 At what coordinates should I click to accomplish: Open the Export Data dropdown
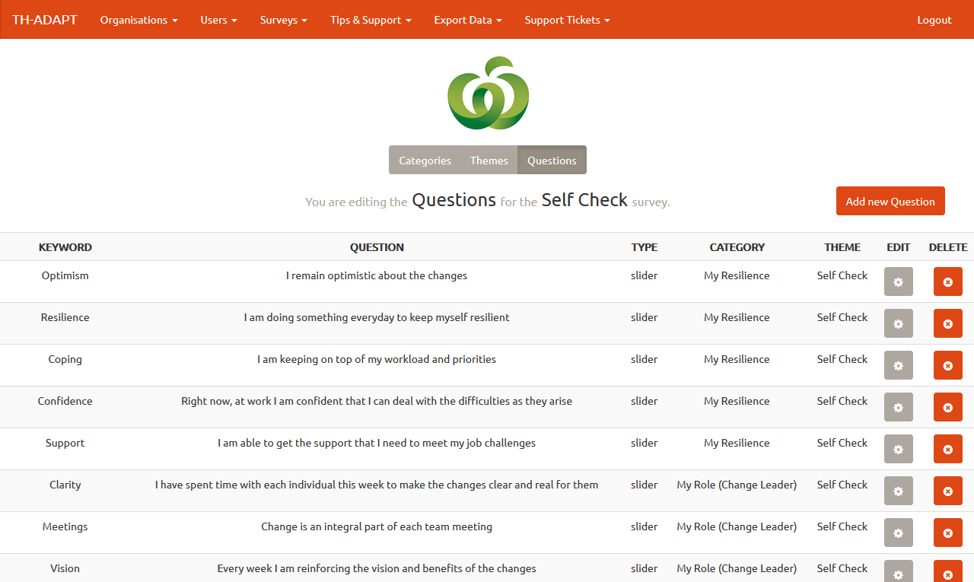468,20
